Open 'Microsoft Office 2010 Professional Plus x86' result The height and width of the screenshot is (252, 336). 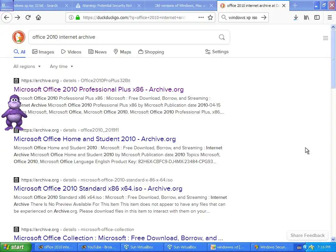[98, 89]
